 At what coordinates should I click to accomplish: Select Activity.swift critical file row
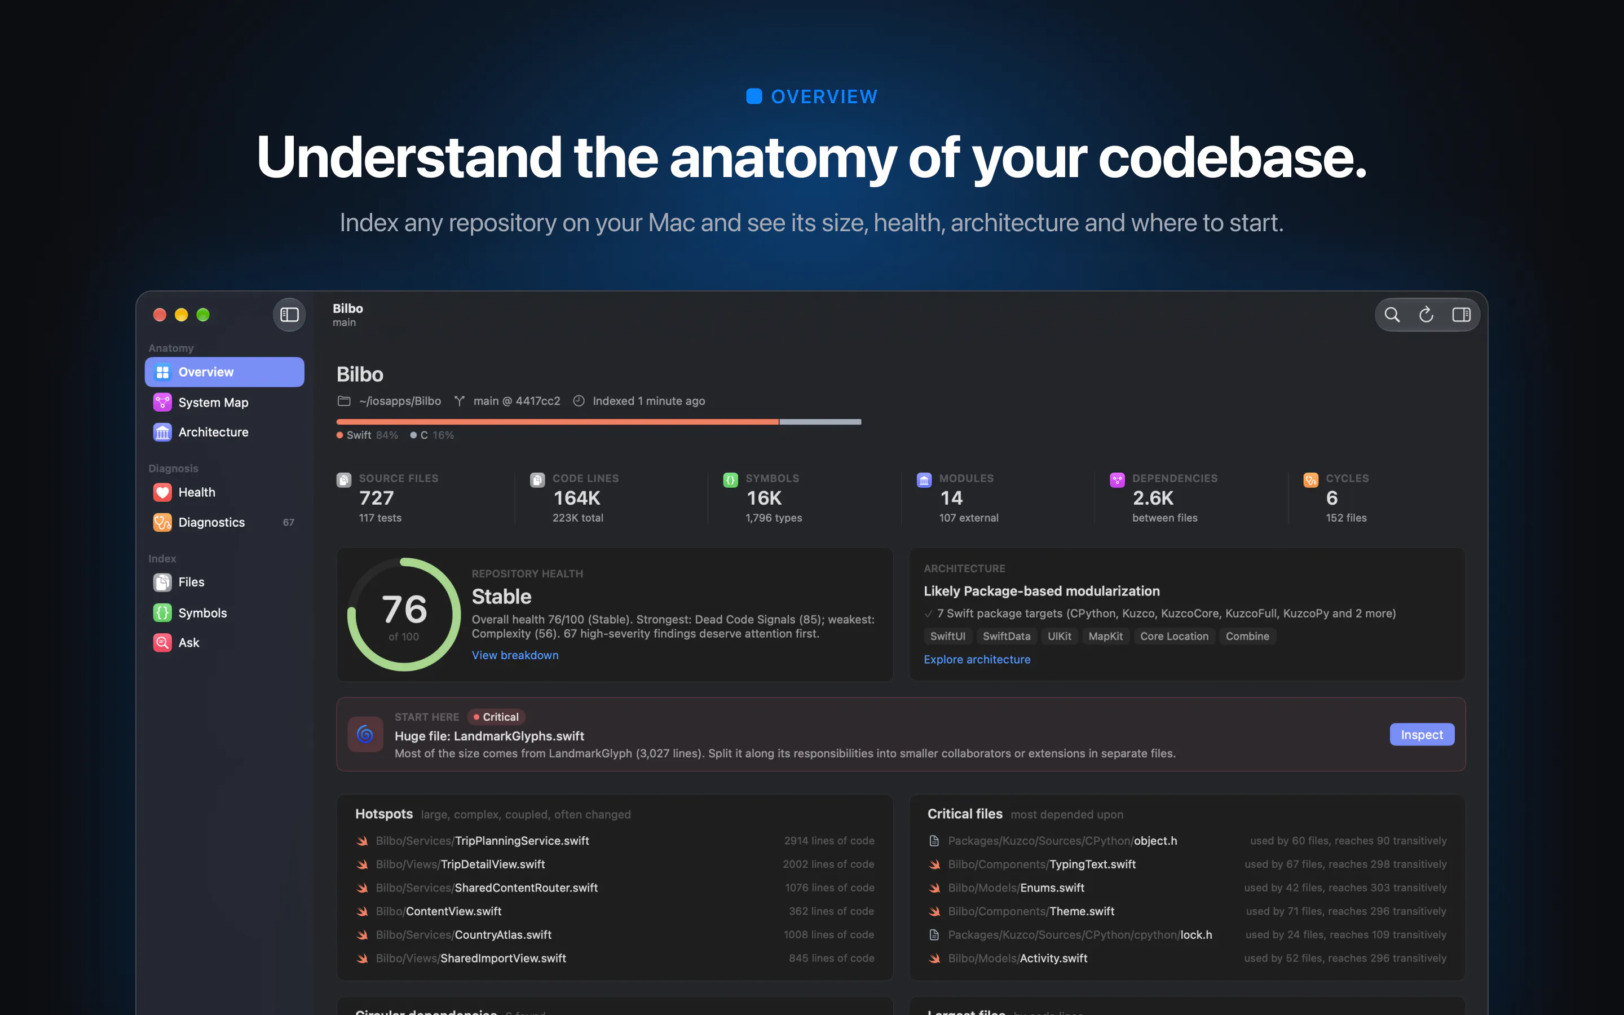click(x=1187, y=958)
